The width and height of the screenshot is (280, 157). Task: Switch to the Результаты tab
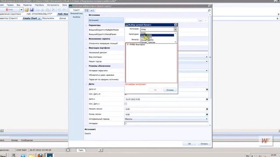[x=48, y=18]
